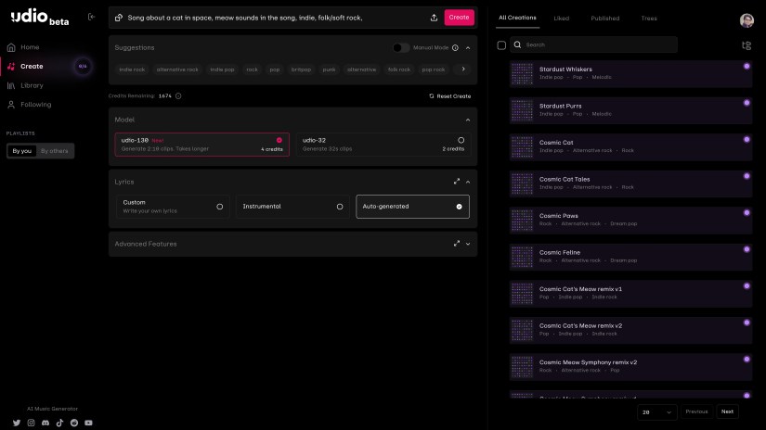Open the All Creations tab
The width and height of the screenshot is (766, 430).
pyautogui.click(x=517, y=18)
